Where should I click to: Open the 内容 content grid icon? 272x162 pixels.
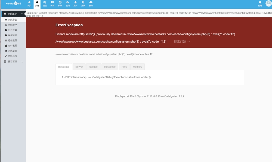[x=52, y=3]
